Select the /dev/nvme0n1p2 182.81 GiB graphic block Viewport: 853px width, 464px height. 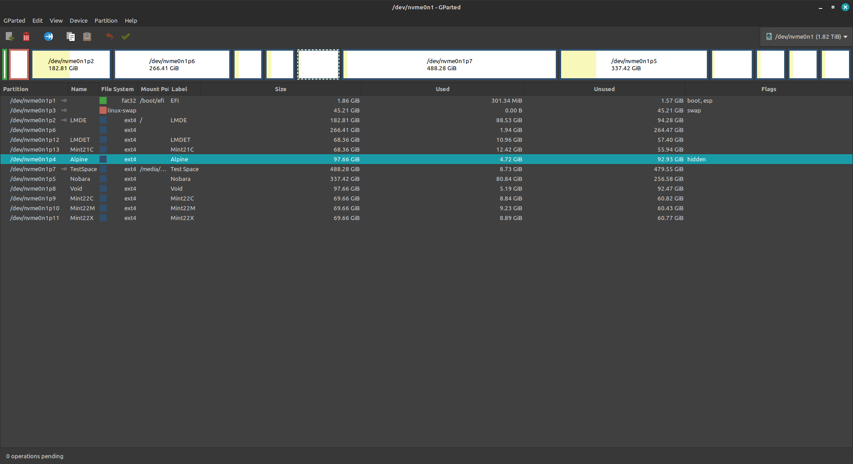tap(71, 64)
